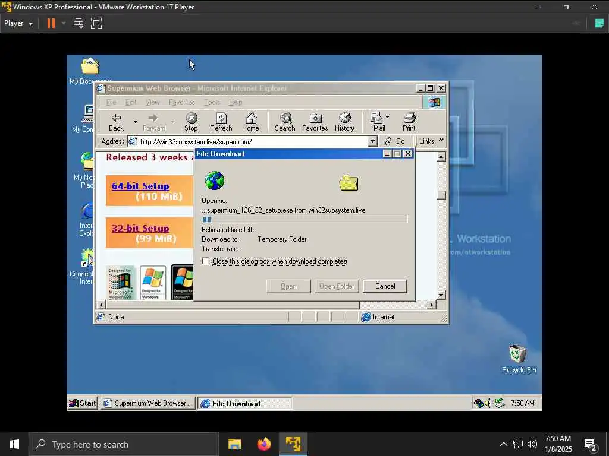Click the Open button in File Download dialog
This screenshot has width=609, height=456.
point(288,286)
